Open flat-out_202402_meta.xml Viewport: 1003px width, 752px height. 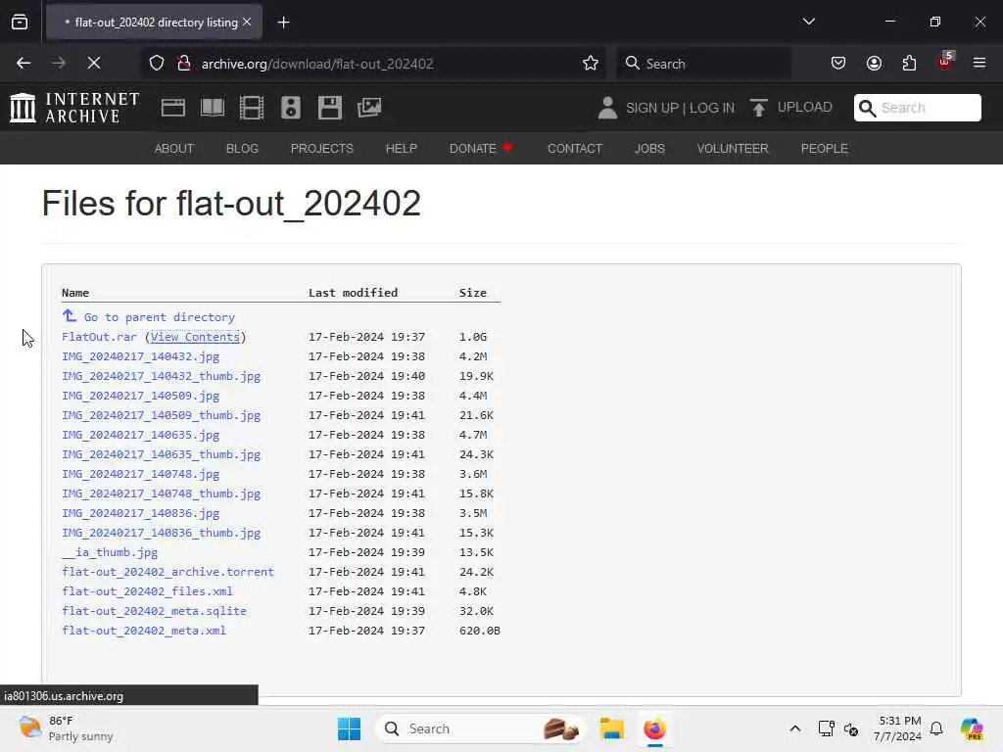click(144, 631)
